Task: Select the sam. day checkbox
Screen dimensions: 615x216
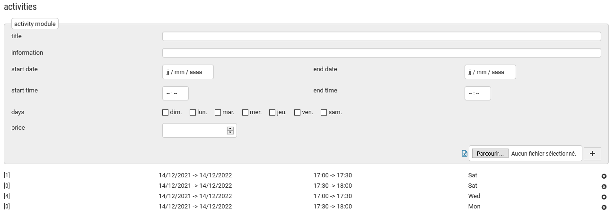Action: (x=324, y=113)
